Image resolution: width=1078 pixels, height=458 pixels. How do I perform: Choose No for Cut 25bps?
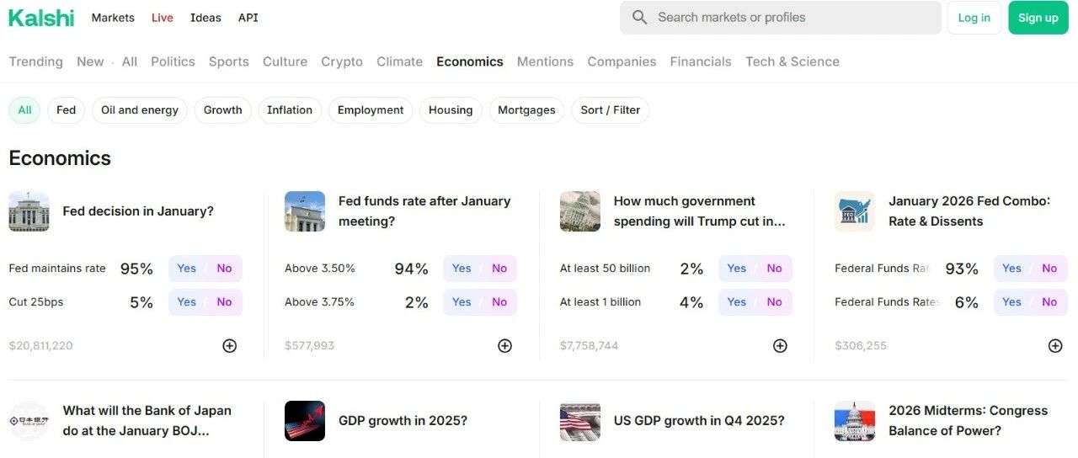pos(224,302)
